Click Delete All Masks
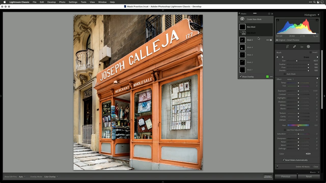 [303, 167]
